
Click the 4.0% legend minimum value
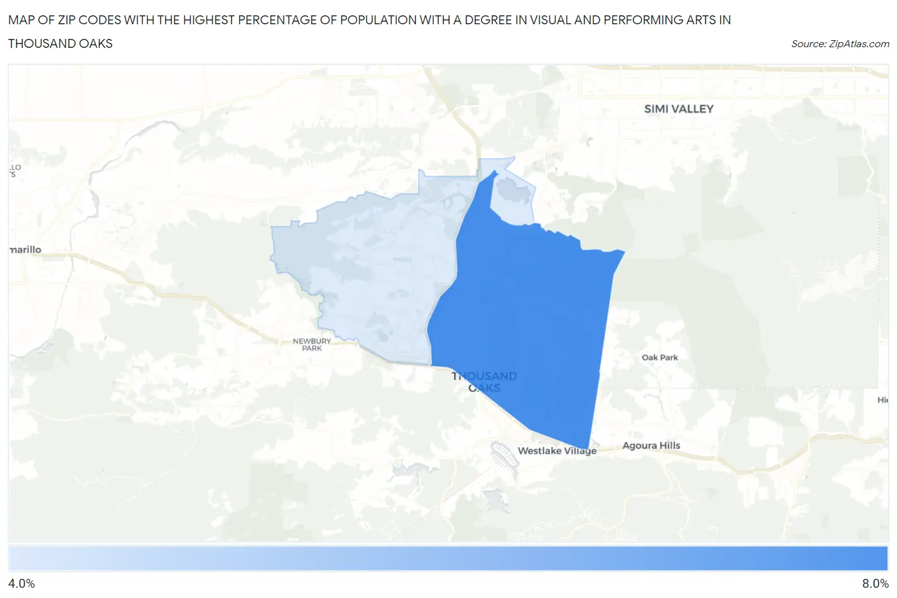(x=22, y=584)
